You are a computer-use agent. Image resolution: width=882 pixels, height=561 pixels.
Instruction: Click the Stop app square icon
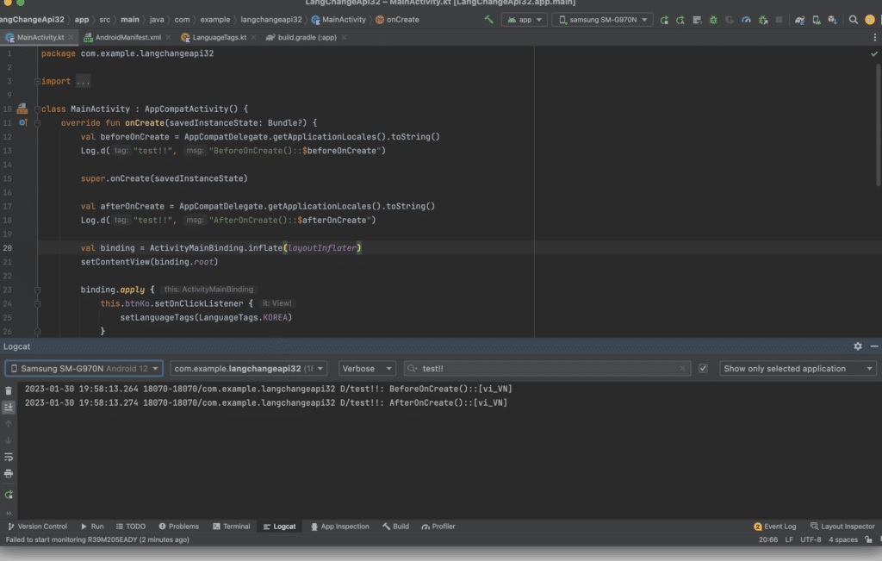779,20
